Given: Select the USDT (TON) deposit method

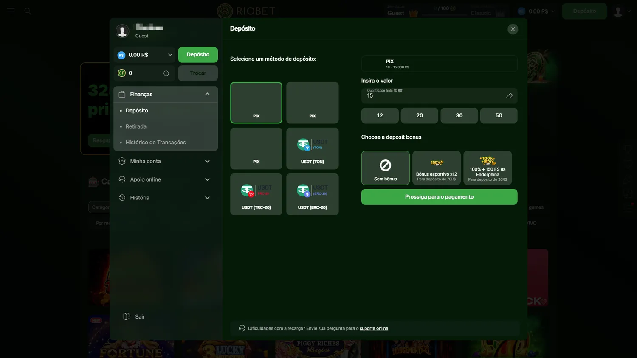Looking at the screenshot, I should click(x=313, y=148).
